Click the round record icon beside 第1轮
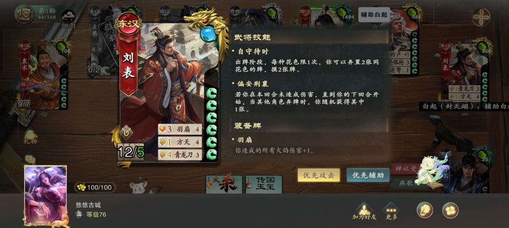Viewport: 509px width, 228px height. tap(24, 14)
